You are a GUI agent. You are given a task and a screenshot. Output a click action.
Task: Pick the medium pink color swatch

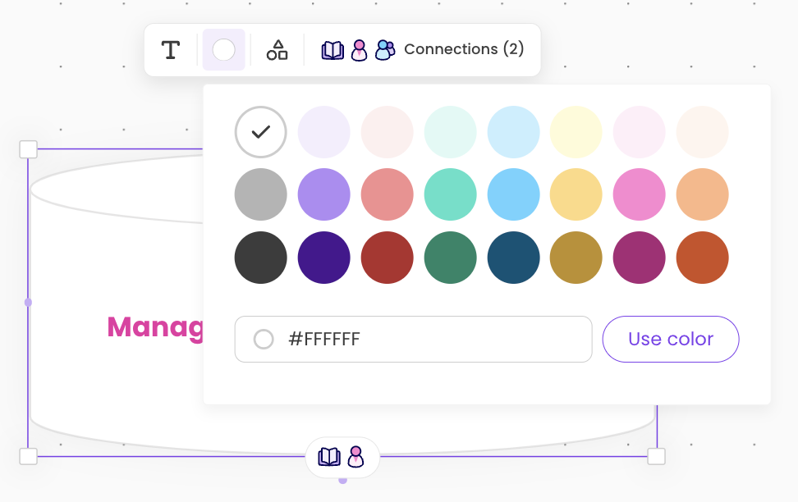tap(640, 194)
